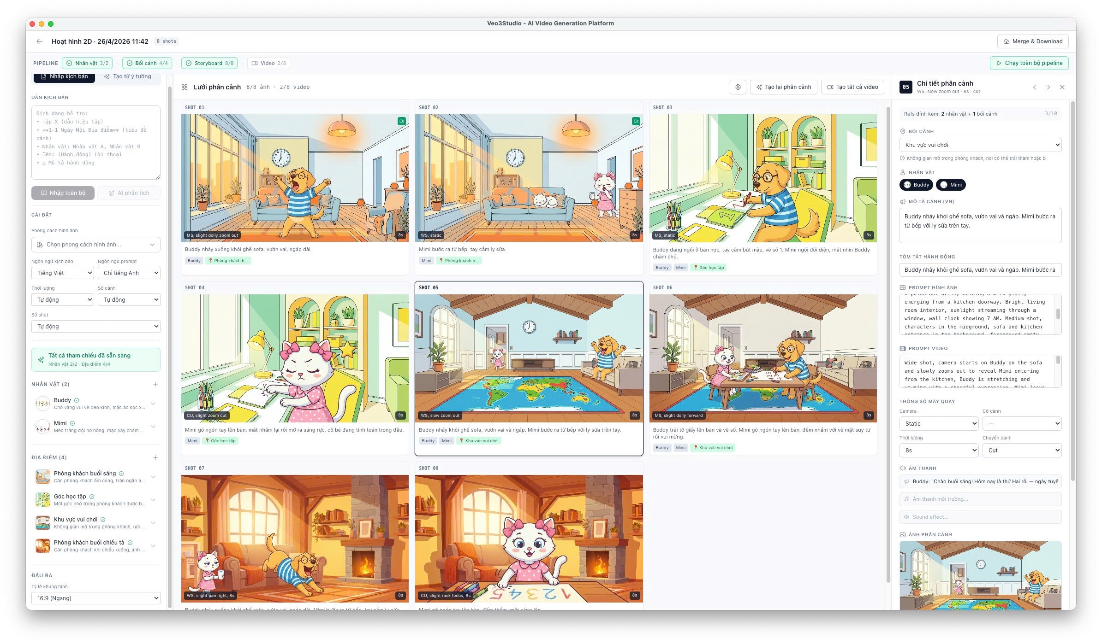
Task: Click "Tạo tất cả video" to generate videos
Action: point(852,87)
